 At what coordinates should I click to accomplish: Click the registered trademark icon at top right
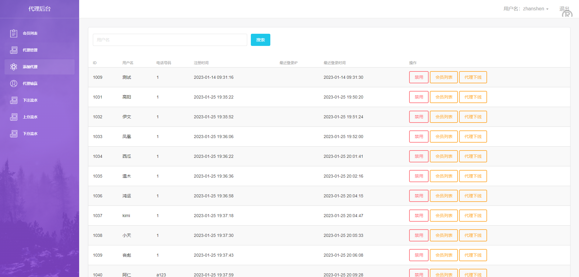pyautogui.click(x=567, y=14)
